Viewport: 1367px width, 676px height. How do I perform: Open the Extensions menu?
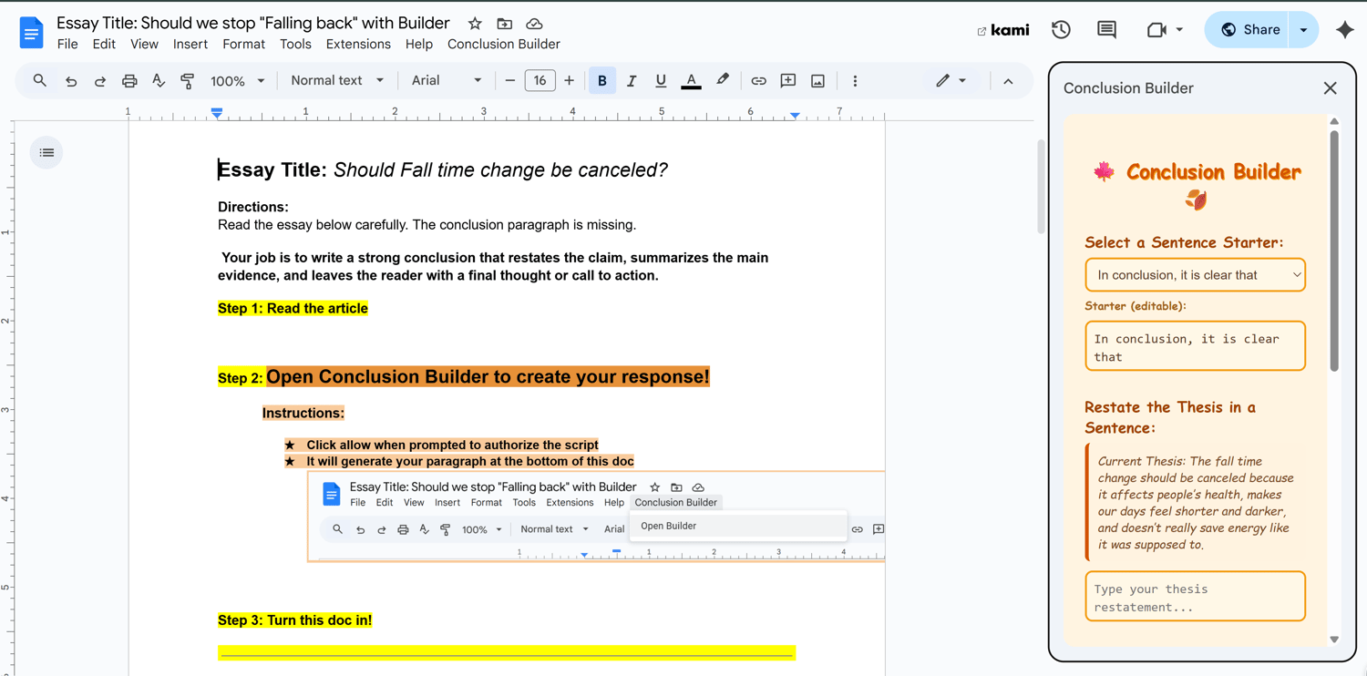coord(358,44)
